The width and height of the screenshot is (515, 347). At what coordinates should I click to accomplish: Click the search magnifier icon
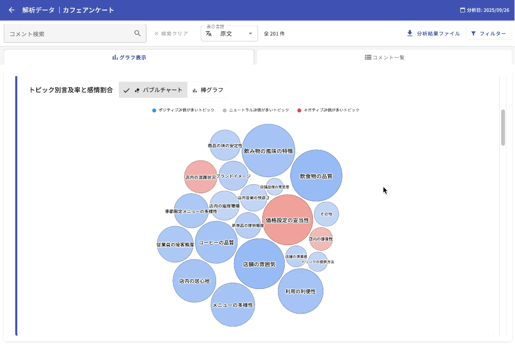click(137, 33)
